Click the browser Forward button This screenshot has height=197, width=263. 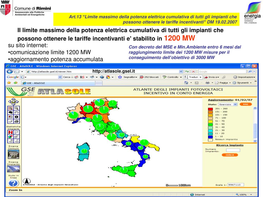(x=16, y=72)
